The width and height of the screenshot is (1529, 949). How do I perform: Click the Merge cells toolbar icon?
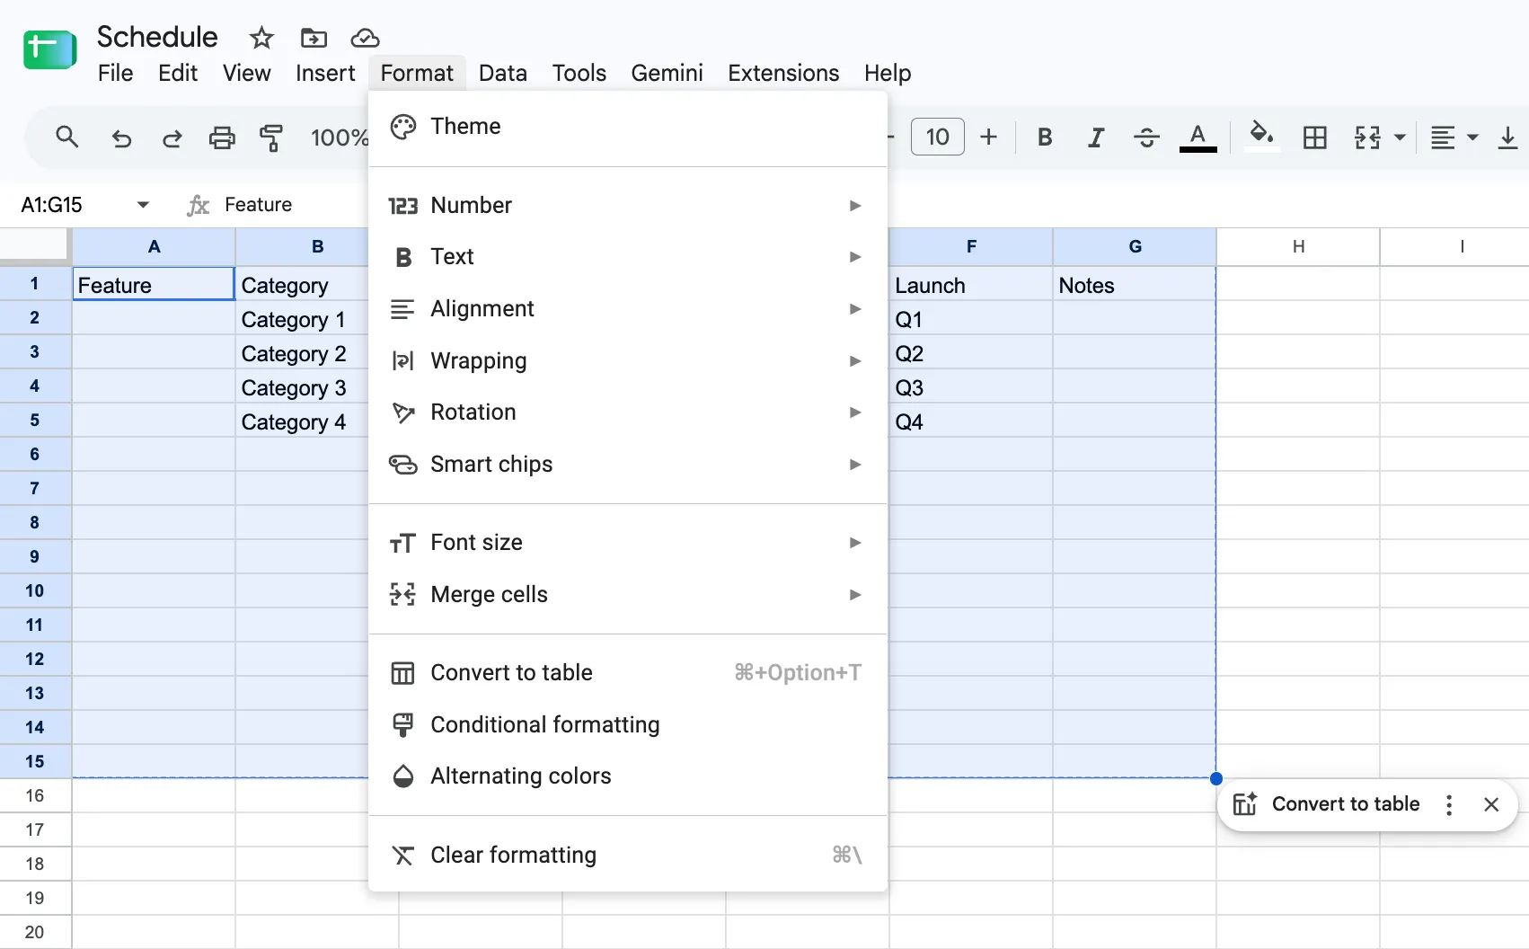coord(1367,137)
